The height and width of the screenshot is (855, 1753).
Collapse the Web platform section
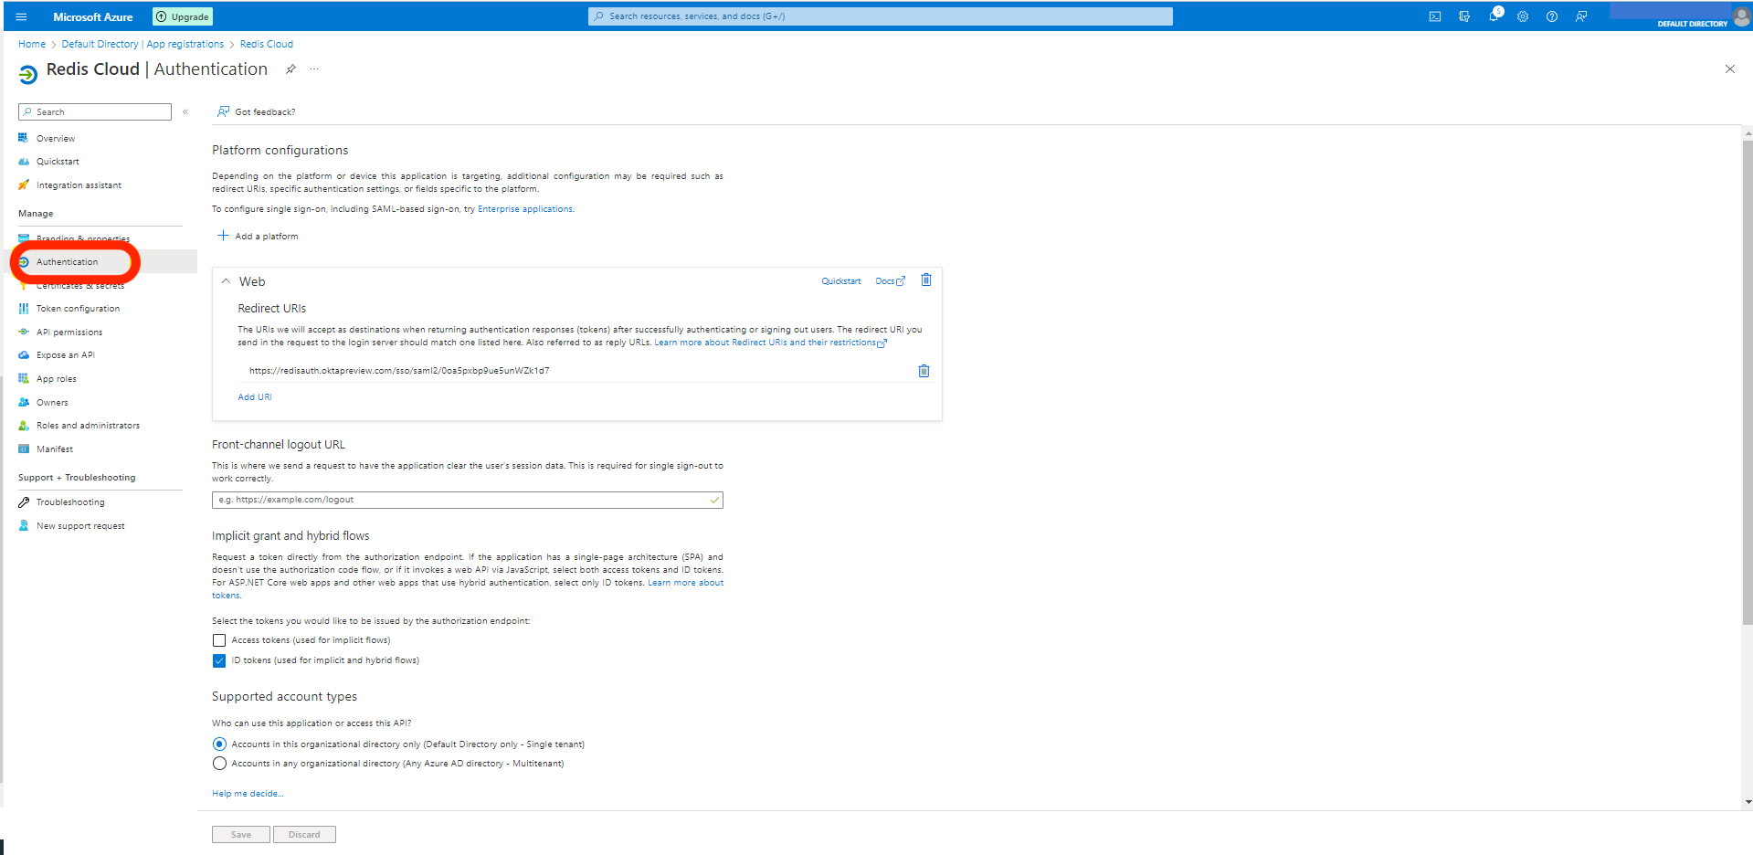click(226, 281)
